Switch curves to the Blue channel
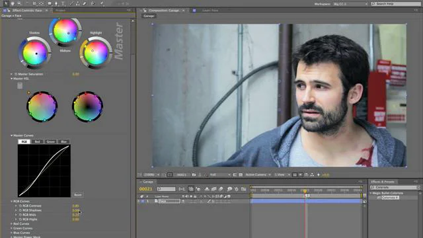Screen dimensions: 423x238 63,141
